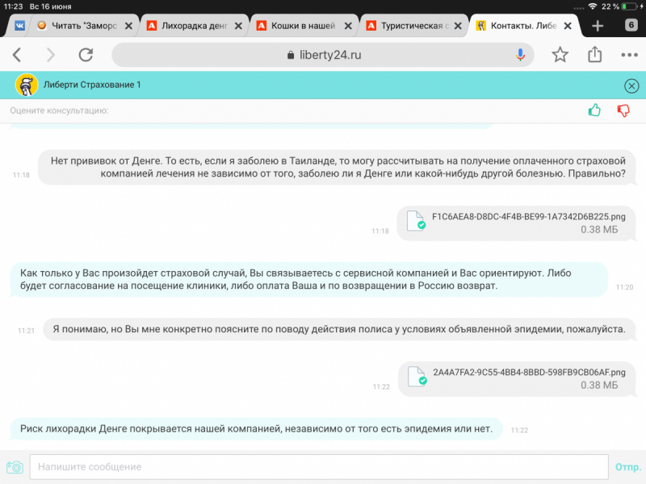The width and height of the screenshot is (646, 484).
Task: Tap the voice search microphone icon
Action: coord(521,55)
